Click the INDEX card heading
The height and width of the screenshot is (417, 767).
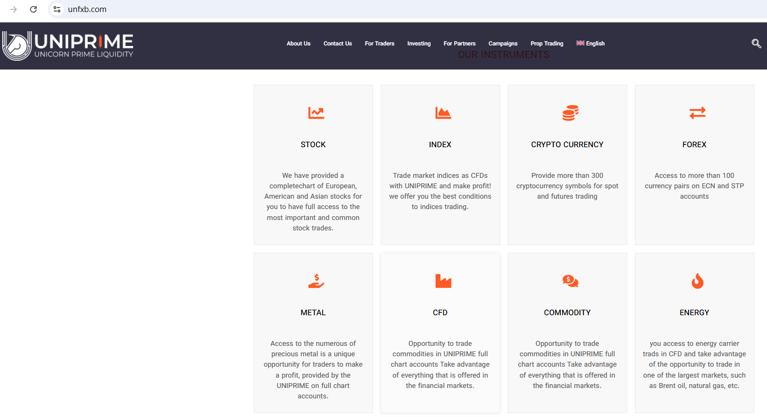click(x=440, y=144)
